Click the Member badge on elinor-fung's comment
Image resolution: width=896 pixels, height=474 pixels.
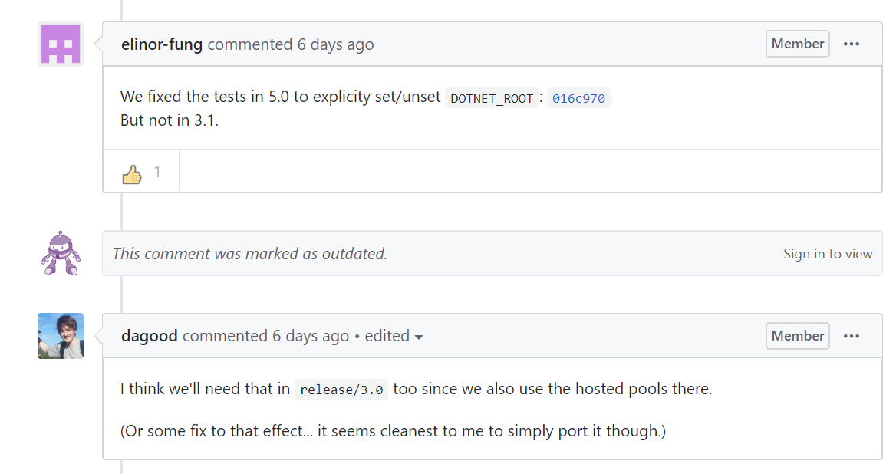[797, 44]
